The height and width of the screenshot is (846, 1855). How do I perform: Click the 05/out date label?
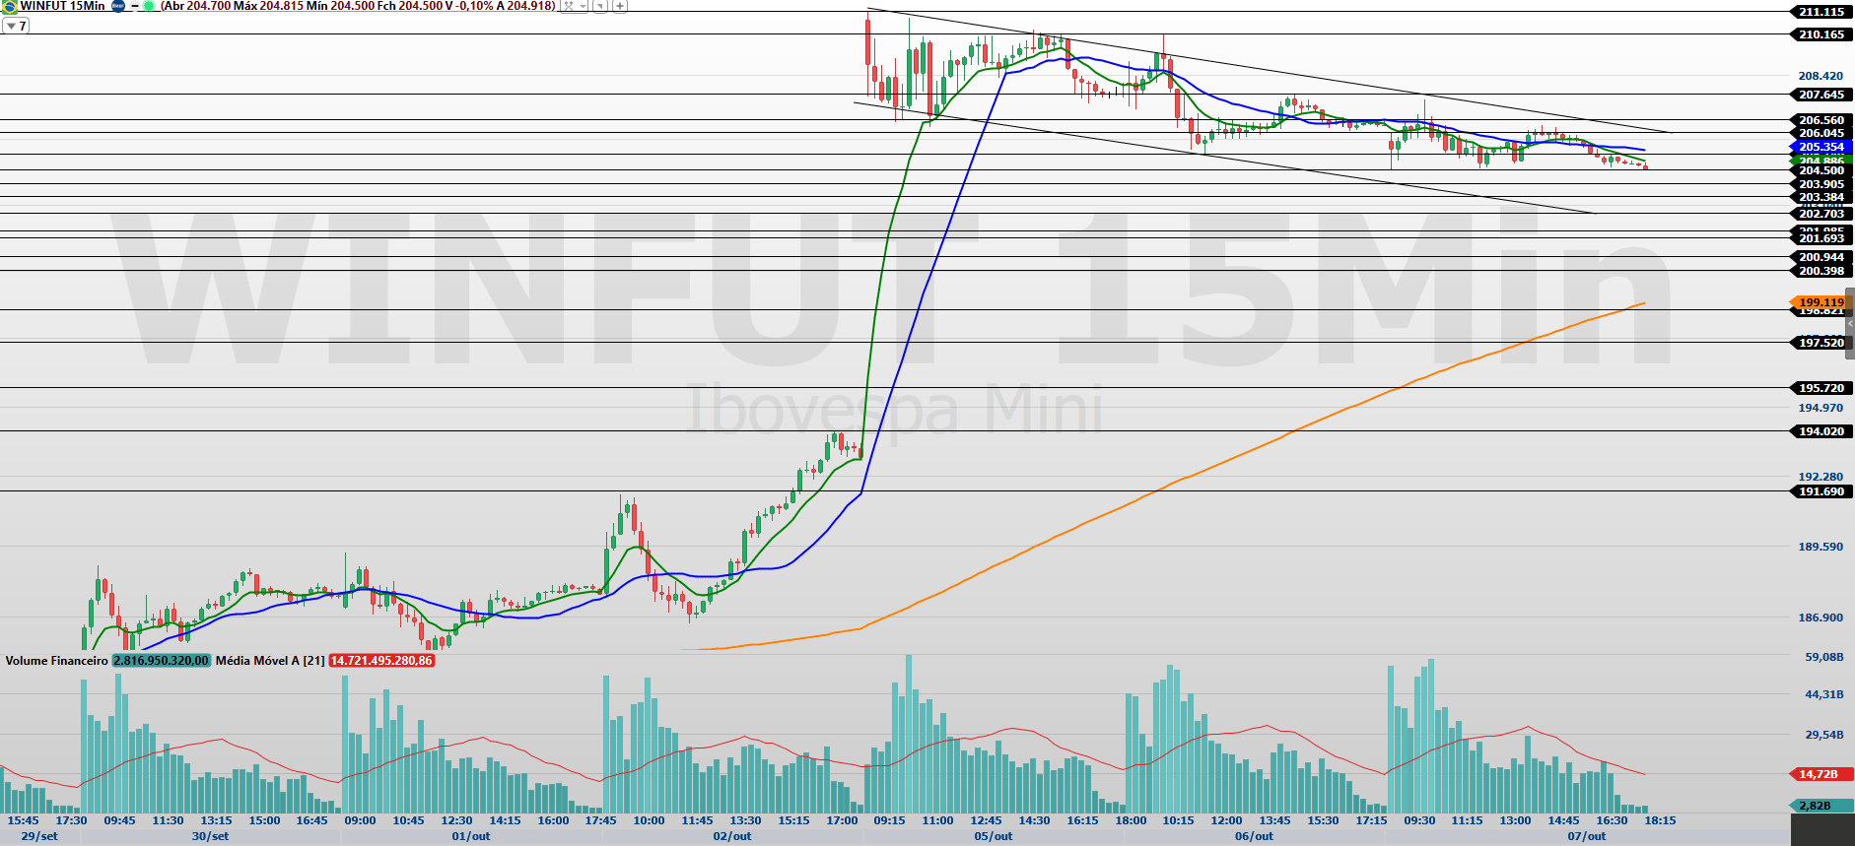994,836
